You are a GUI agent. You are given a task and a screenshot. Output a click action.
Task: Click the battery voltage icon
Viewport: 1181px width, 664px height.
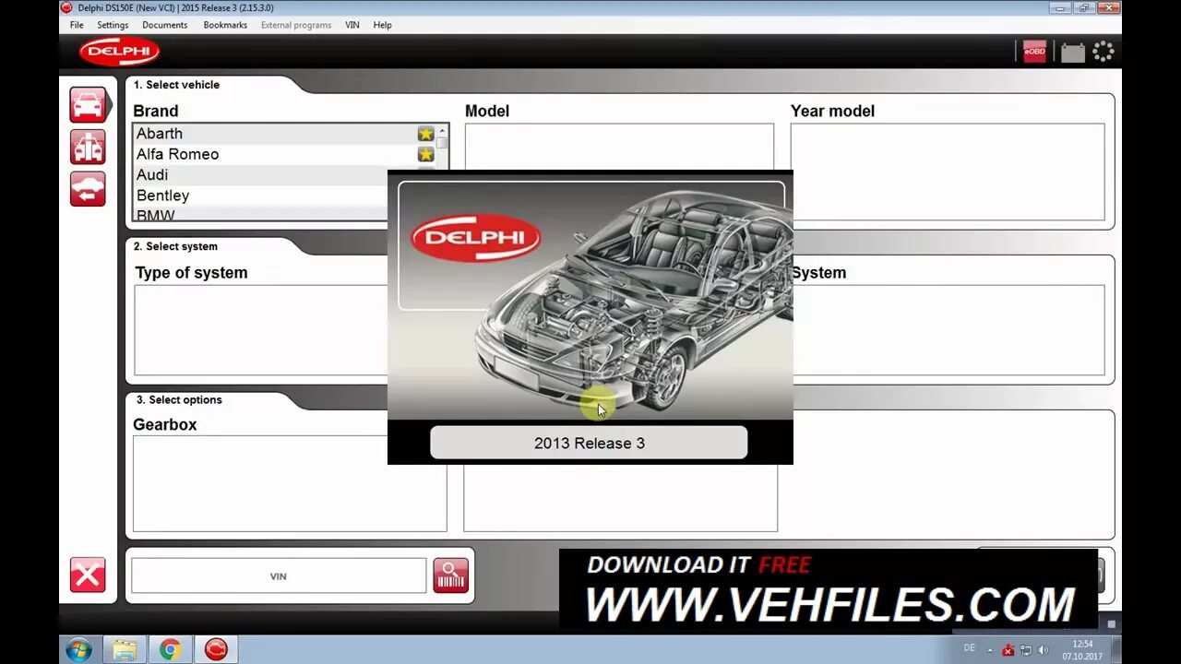pos(1072,53)
